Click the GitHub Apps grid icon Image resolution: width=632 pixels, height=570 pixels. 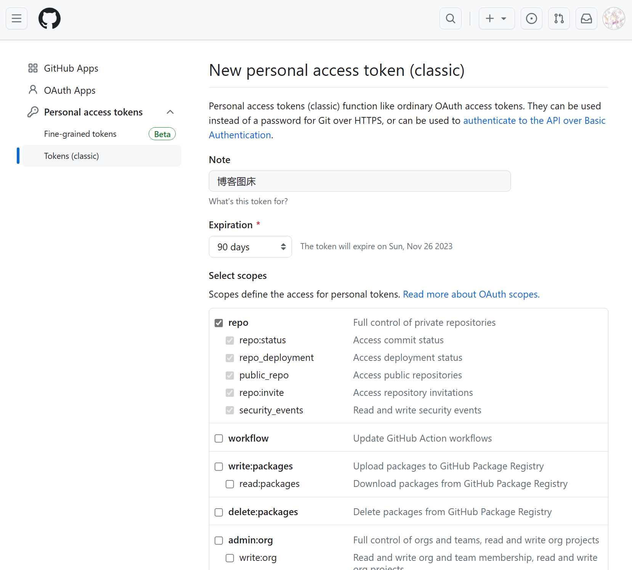tap(33, 68)
